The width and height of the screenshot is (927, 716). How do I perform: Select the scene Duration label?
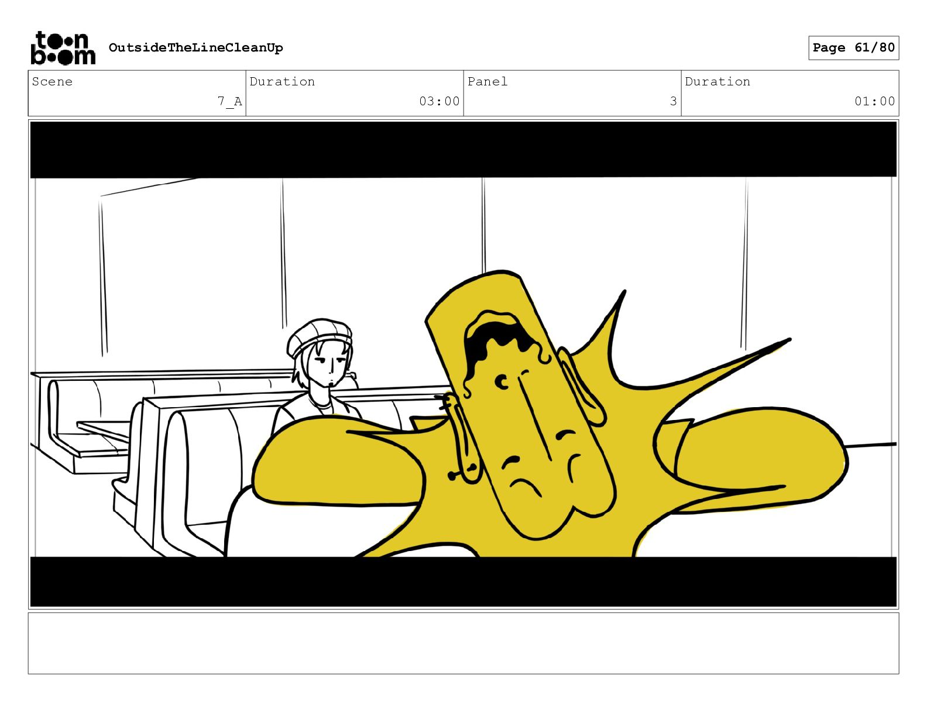(x=282, y=81)
